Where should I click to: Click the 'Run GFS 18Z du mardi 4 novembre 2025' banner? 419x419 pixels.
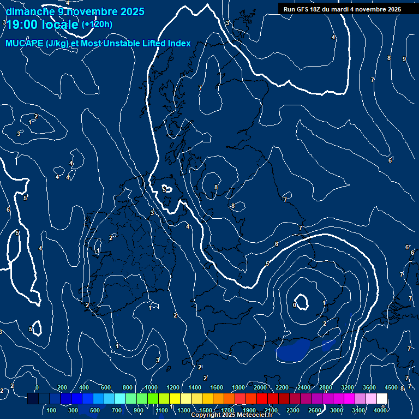342,9
